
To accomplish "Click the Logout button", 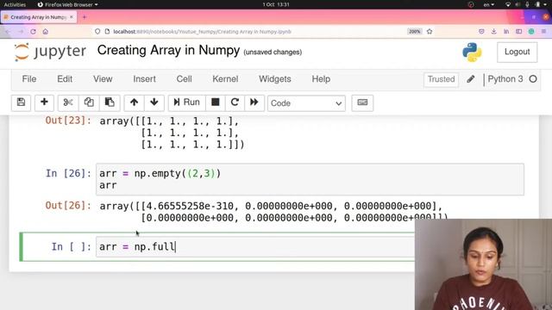I will (x=517, y=52).
